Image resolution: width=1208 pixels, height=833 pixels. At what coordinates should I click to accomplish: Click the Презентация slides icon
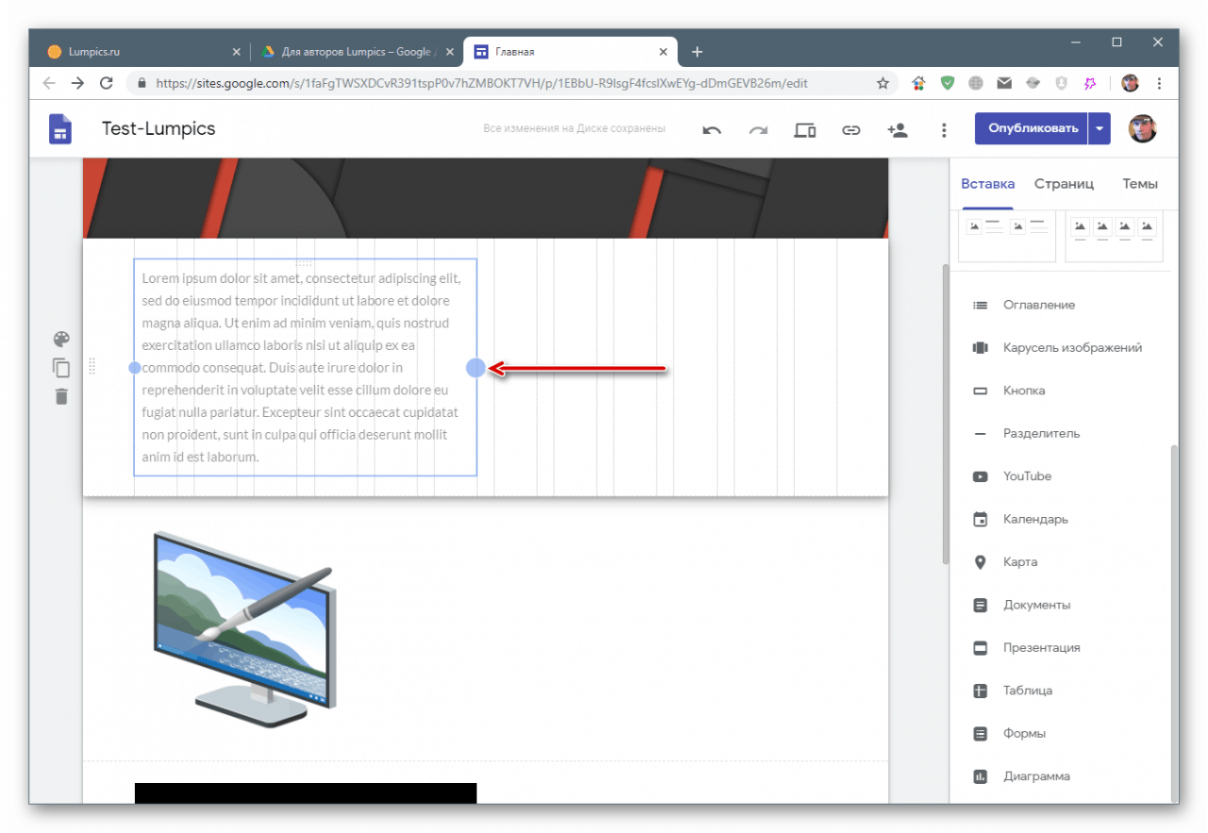click(981, 648)
